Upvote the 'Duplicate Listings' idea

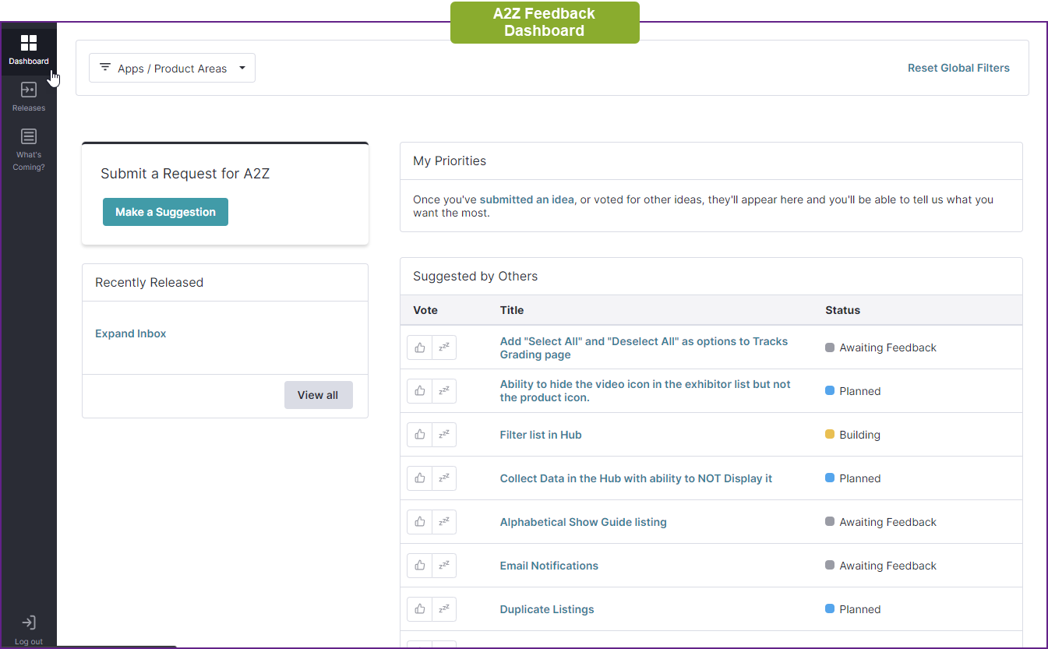click(419, 609)
